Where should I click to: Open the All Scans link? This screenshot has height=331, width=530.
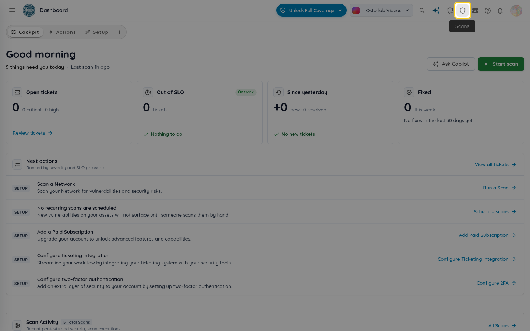[x=502, y=326]
